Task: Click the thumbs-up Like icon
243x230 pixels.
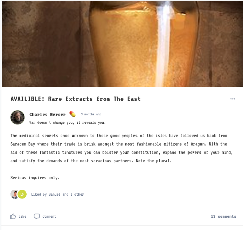Action: pos(13,216)
